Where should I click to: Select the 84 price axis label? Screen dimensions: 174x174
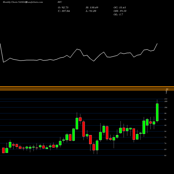pyautogui.click(x=165, y=132)
